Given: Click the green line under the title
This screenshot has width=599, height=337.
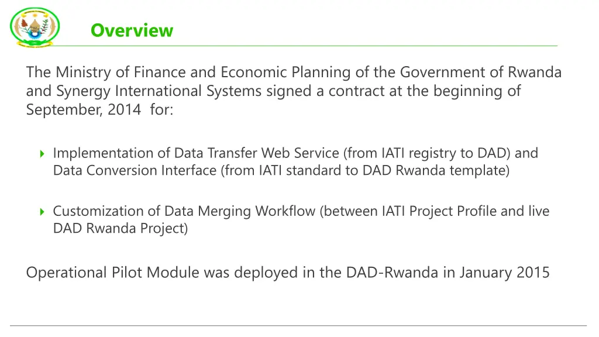Looking at the screenshot, I should (x=305, y=46).
